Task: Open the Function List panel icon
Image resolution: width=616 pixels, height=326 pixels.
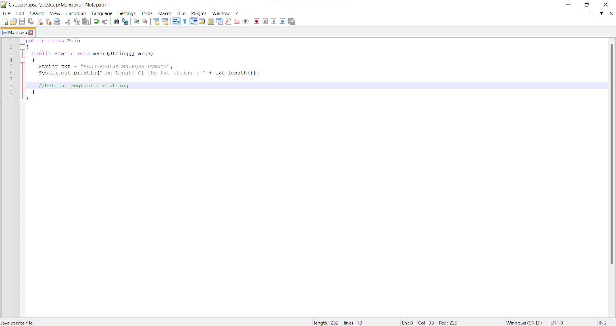Action: pyautogui.click(x=228, y=22)
